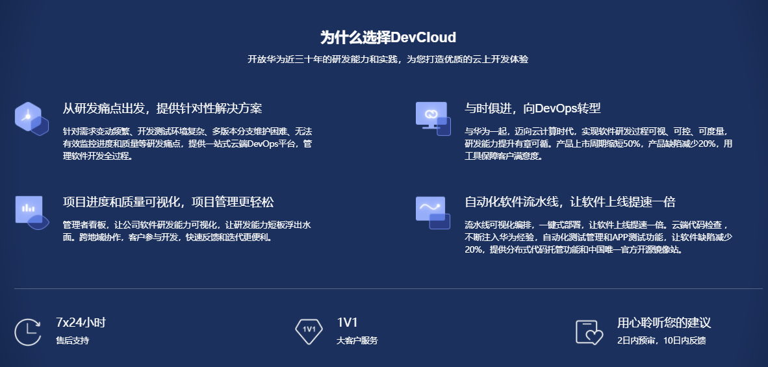The height and width of the screenshot is (367, 768).
Task: Click the subtitle 开放华为近三十年的研发能力和实践
Action: (x=388, y=59)
